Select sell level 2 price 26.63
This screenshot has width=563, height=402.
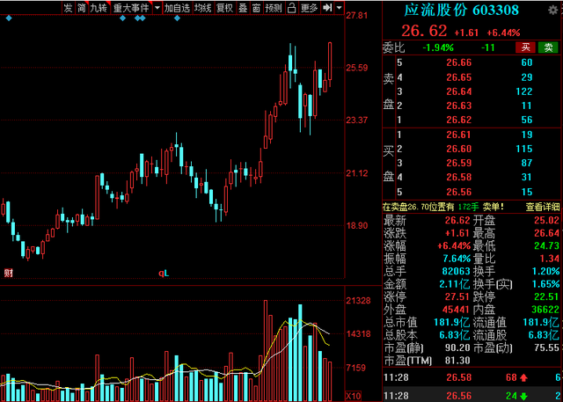coord(459,106)
